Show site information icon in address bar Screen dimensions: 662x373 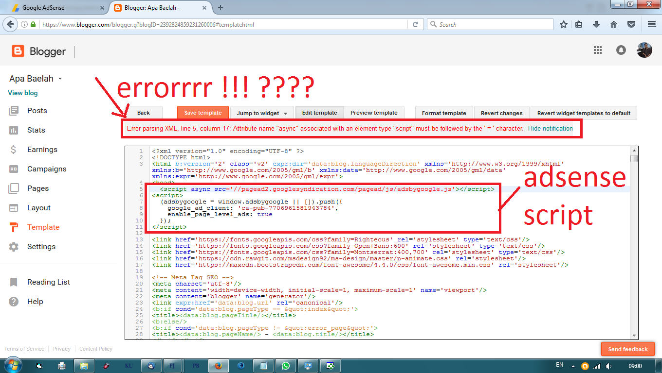pyautogui.click(x=24, y=24)
